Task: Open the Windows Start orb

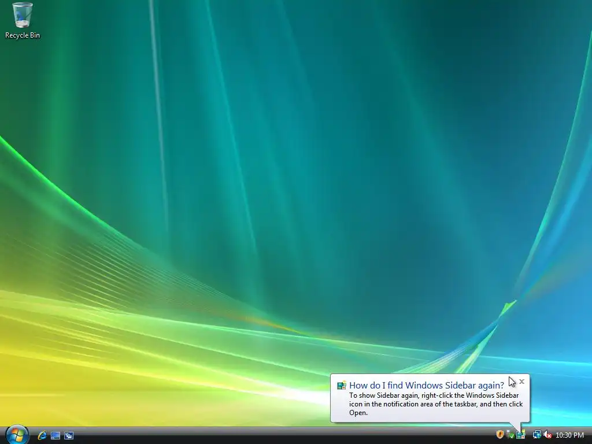Action: point(17,435)
